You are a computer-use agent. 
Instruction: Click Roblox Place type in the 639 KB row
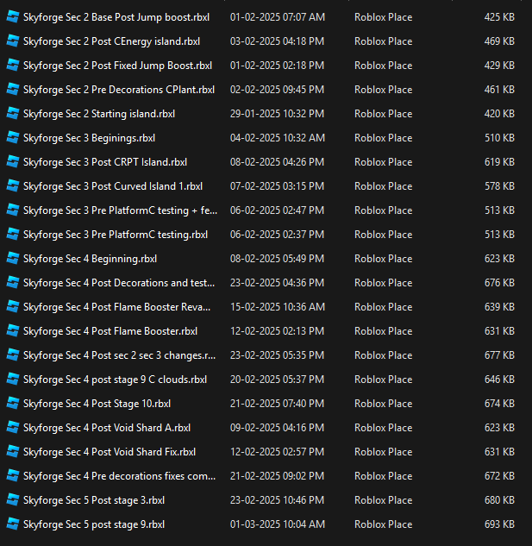tap(384, 307)
